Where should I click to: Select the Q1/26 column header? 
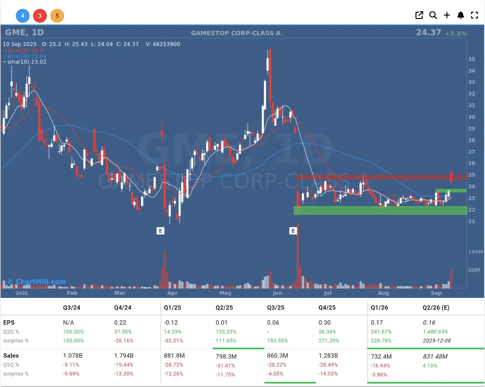coord(379,308)
